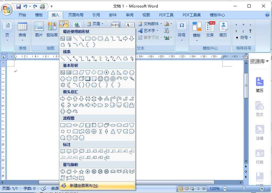Click the Office button
This screenshot has height=193, width=272.
(7, 9)
